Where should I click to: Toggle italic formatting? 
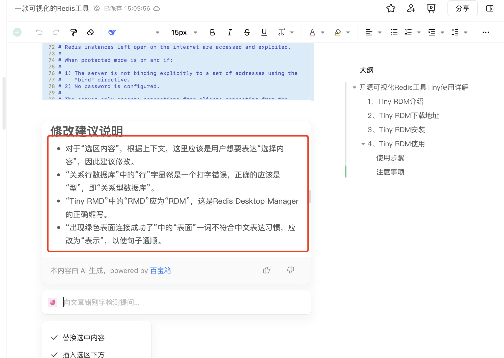click(x=230, y=32)
